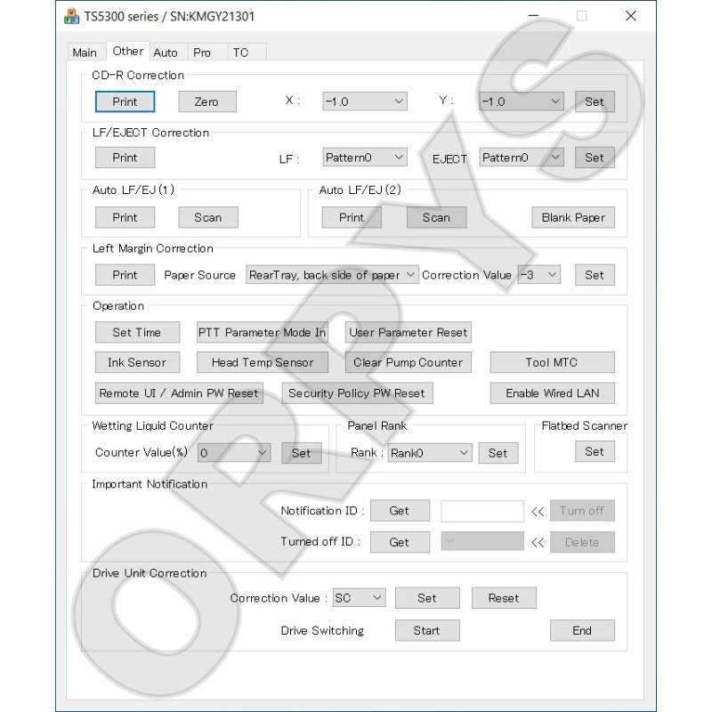Click the Notification ID text field
This screenshot has width=712, height=712.
pyautogui.click(x=481, y=511)
